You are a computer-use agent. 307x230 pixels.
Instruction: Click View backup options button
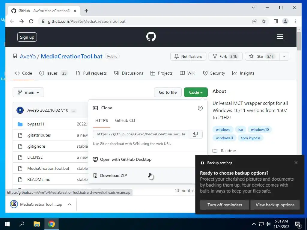pos(275,205)
